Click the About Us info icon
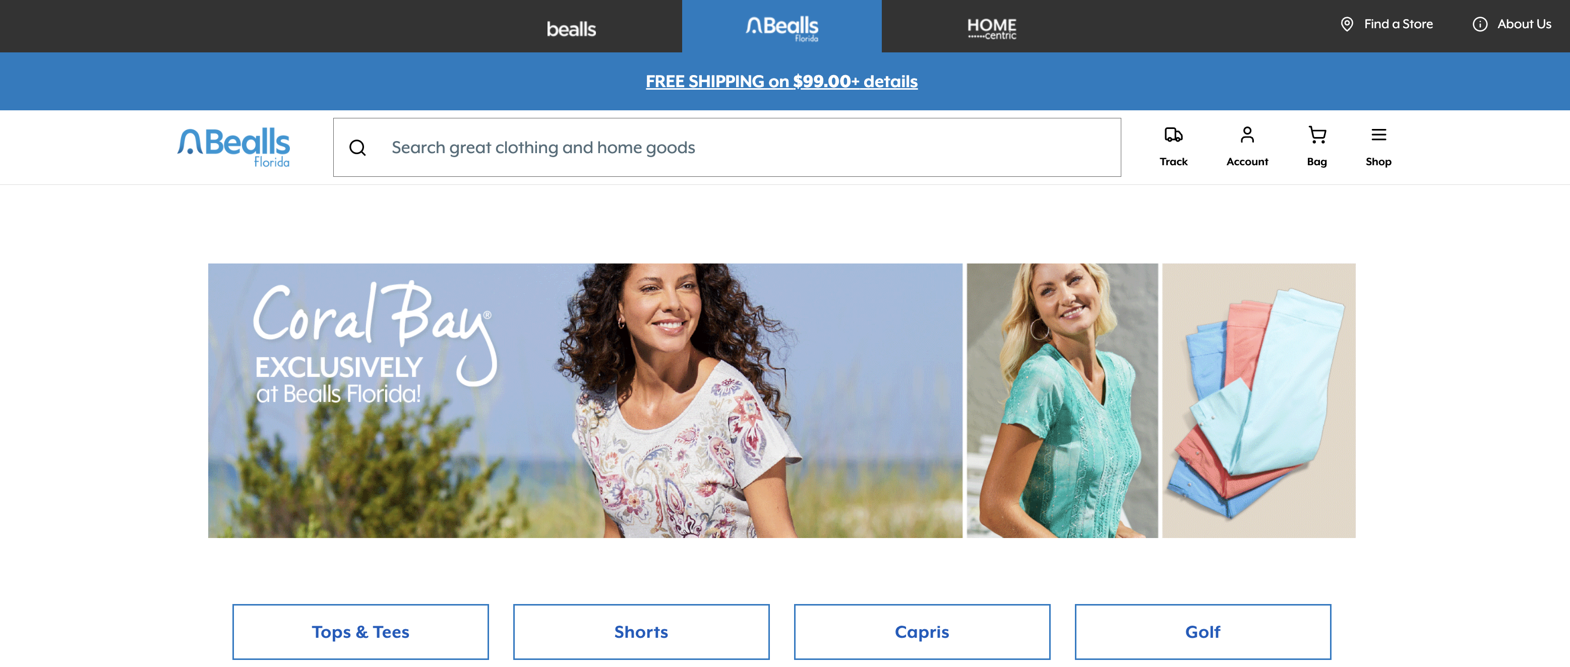 coord(1480,24)
